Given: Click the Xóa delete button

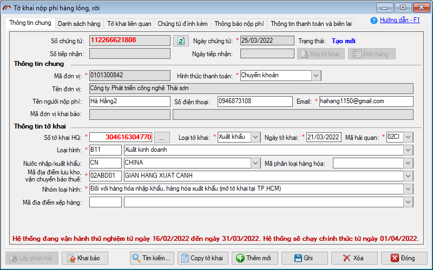Looking at the screenshot, I should coord(355,258).
